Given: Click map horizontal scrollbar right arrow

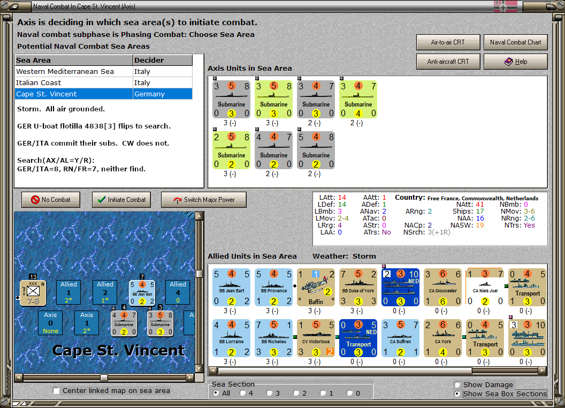Looking at the screenshot, I should click(x=190, y=377).
